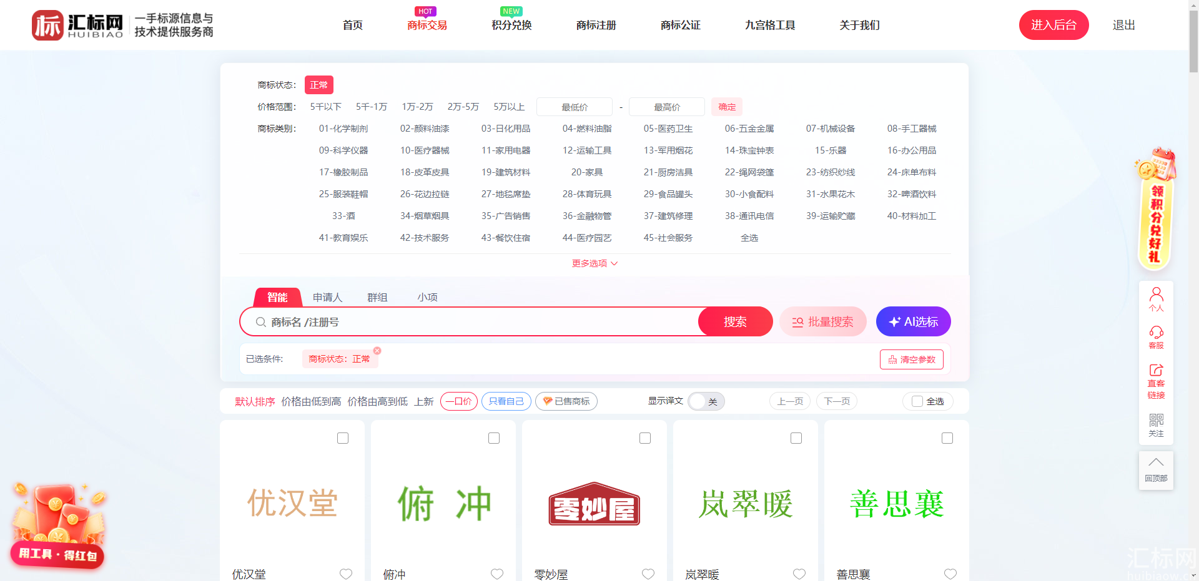This screenshot has width=1199, height=581.
Task: Open the 关注 QR code icon
Action: pyautogui.click(x=1156, y=426)
